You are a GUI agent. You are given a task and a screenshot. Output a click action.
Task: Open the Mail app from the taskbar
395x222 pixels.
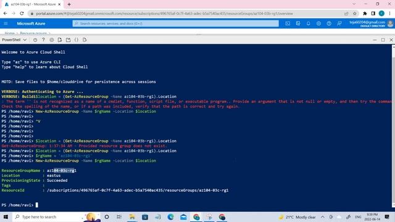click(183, 216)
